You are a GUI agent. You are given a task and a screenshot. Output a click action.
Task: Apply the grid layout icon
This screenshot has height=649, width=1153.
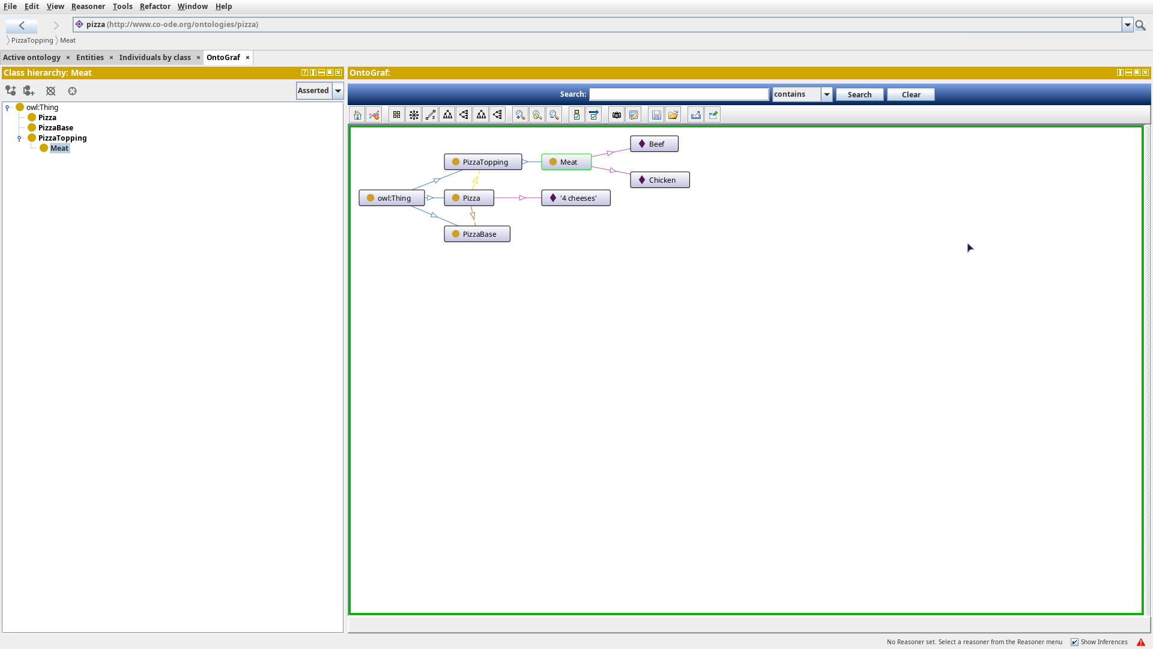click(396, 115)
